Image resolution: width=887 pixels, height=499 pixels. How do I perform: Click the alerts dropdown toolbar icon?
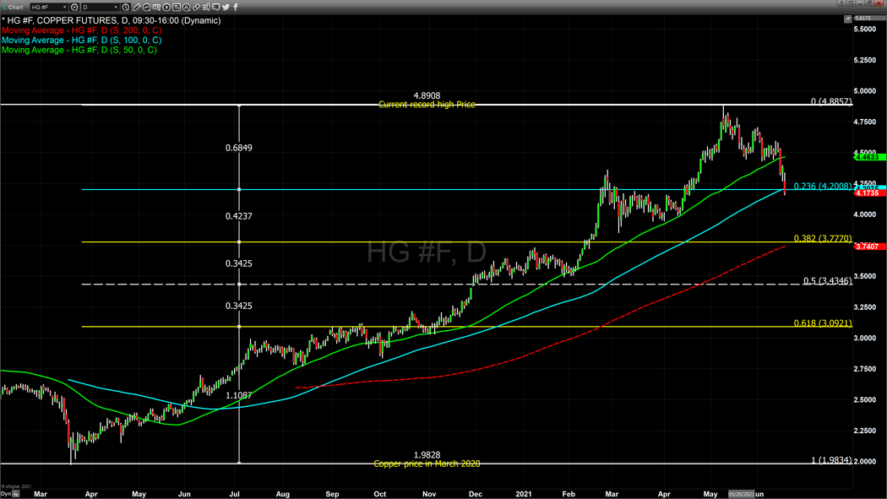pyautogui.click(x=156, y=8)
